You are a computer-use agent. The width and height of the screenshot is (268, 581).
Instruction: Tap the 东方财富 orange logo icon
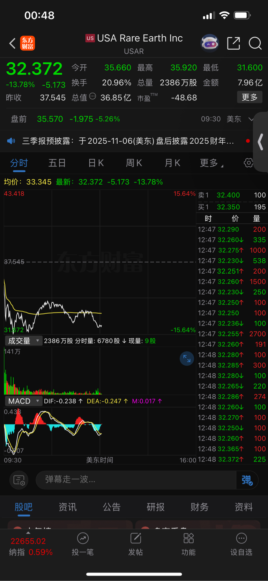point(28,43)
